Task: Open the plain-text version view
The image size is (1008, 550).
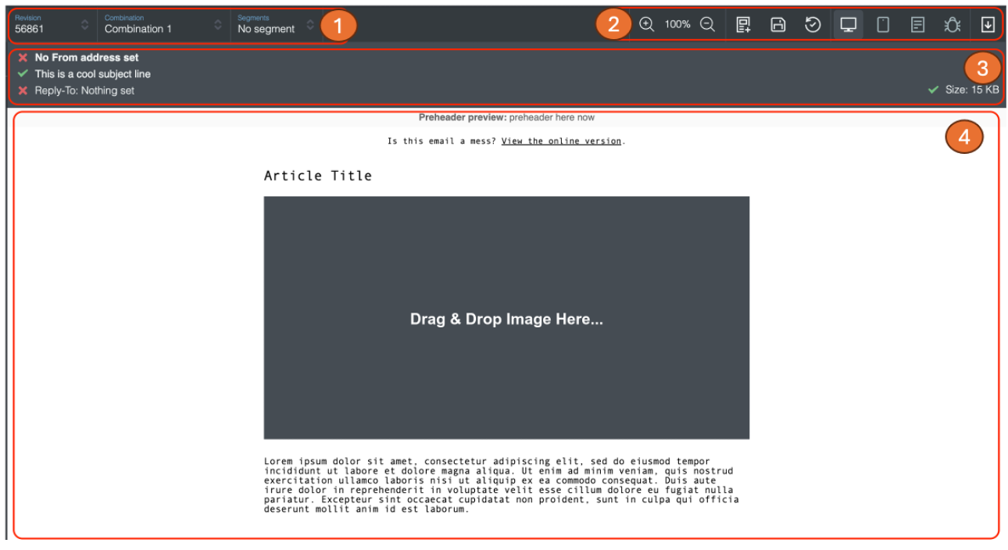Action: (x=918, y=24)
